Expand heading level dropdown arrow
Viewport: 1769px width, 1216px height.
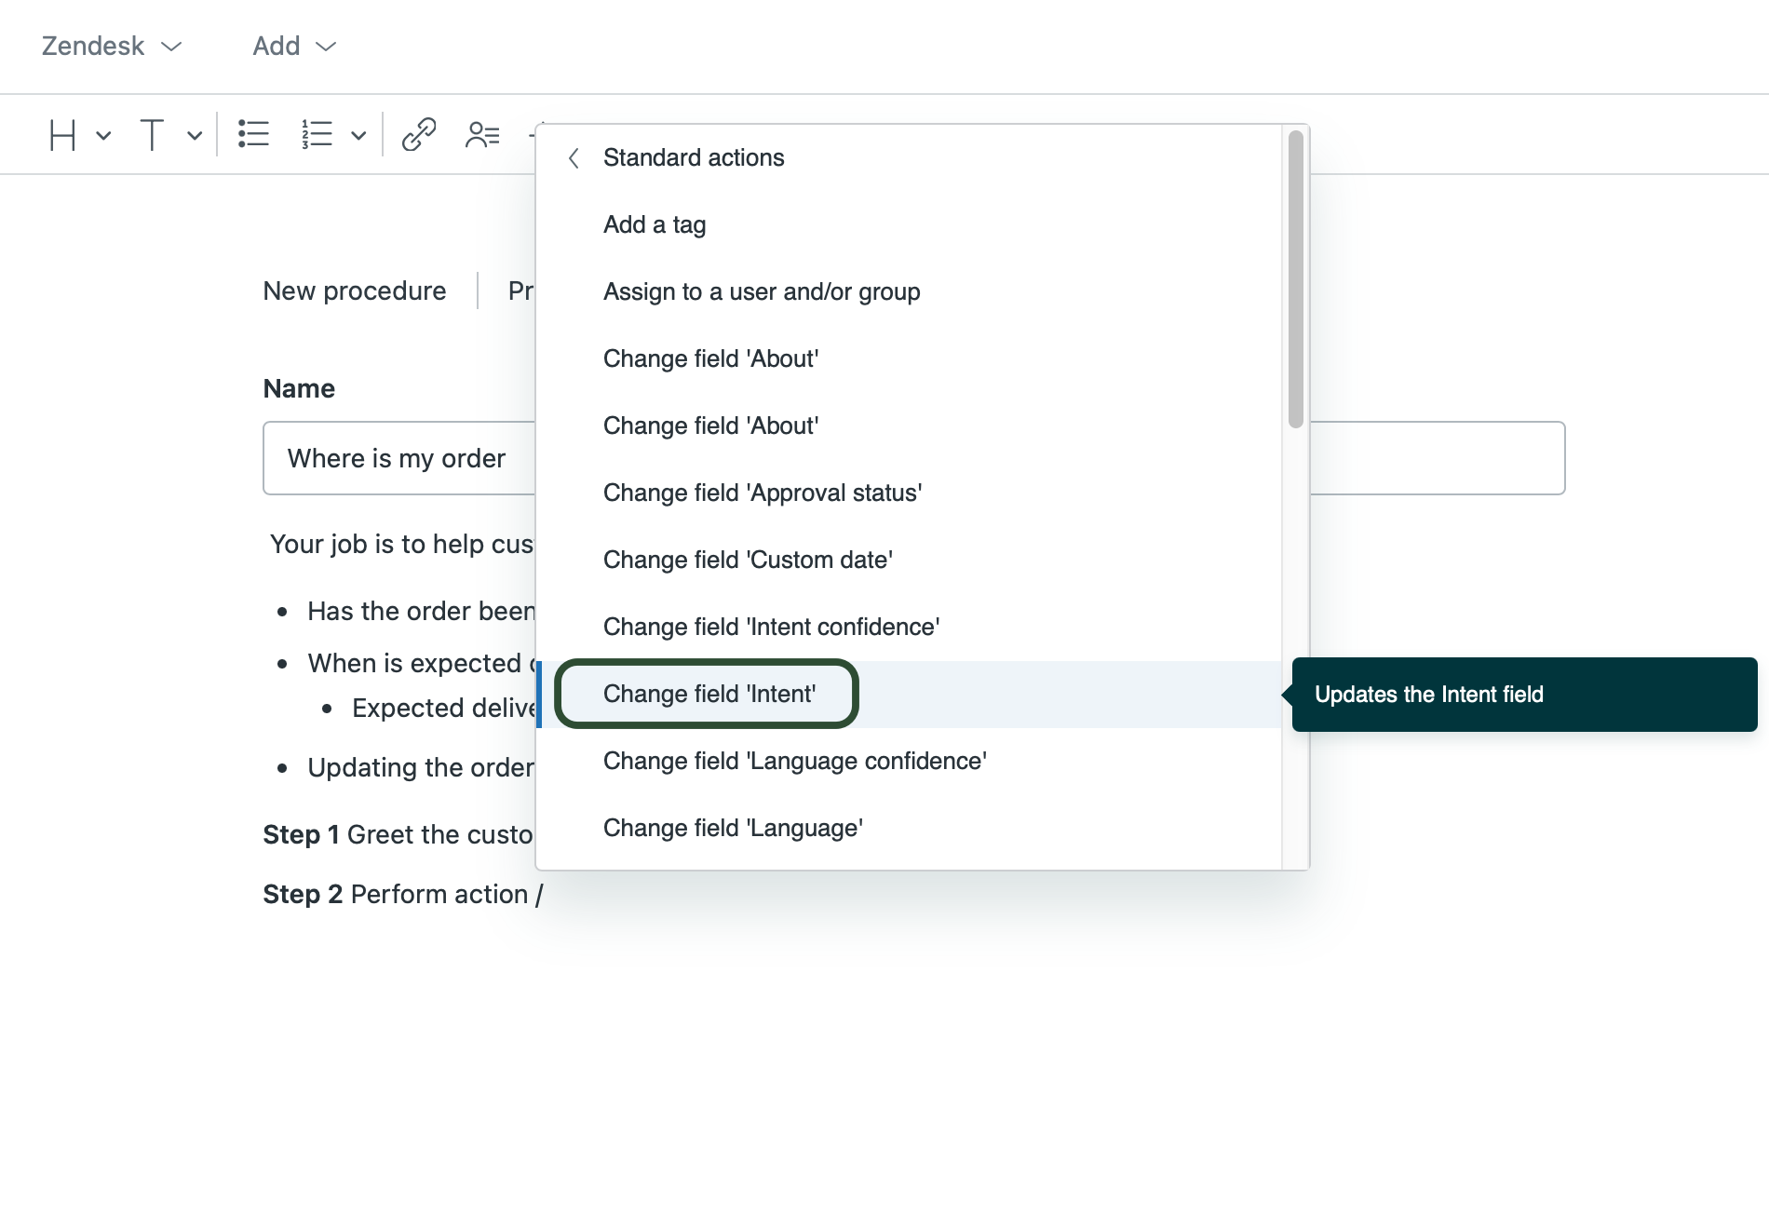103,136
